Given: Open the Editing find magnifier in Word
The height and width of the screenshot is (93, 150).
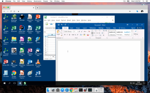Looking at the screenshot, I should tap(136, 31).
